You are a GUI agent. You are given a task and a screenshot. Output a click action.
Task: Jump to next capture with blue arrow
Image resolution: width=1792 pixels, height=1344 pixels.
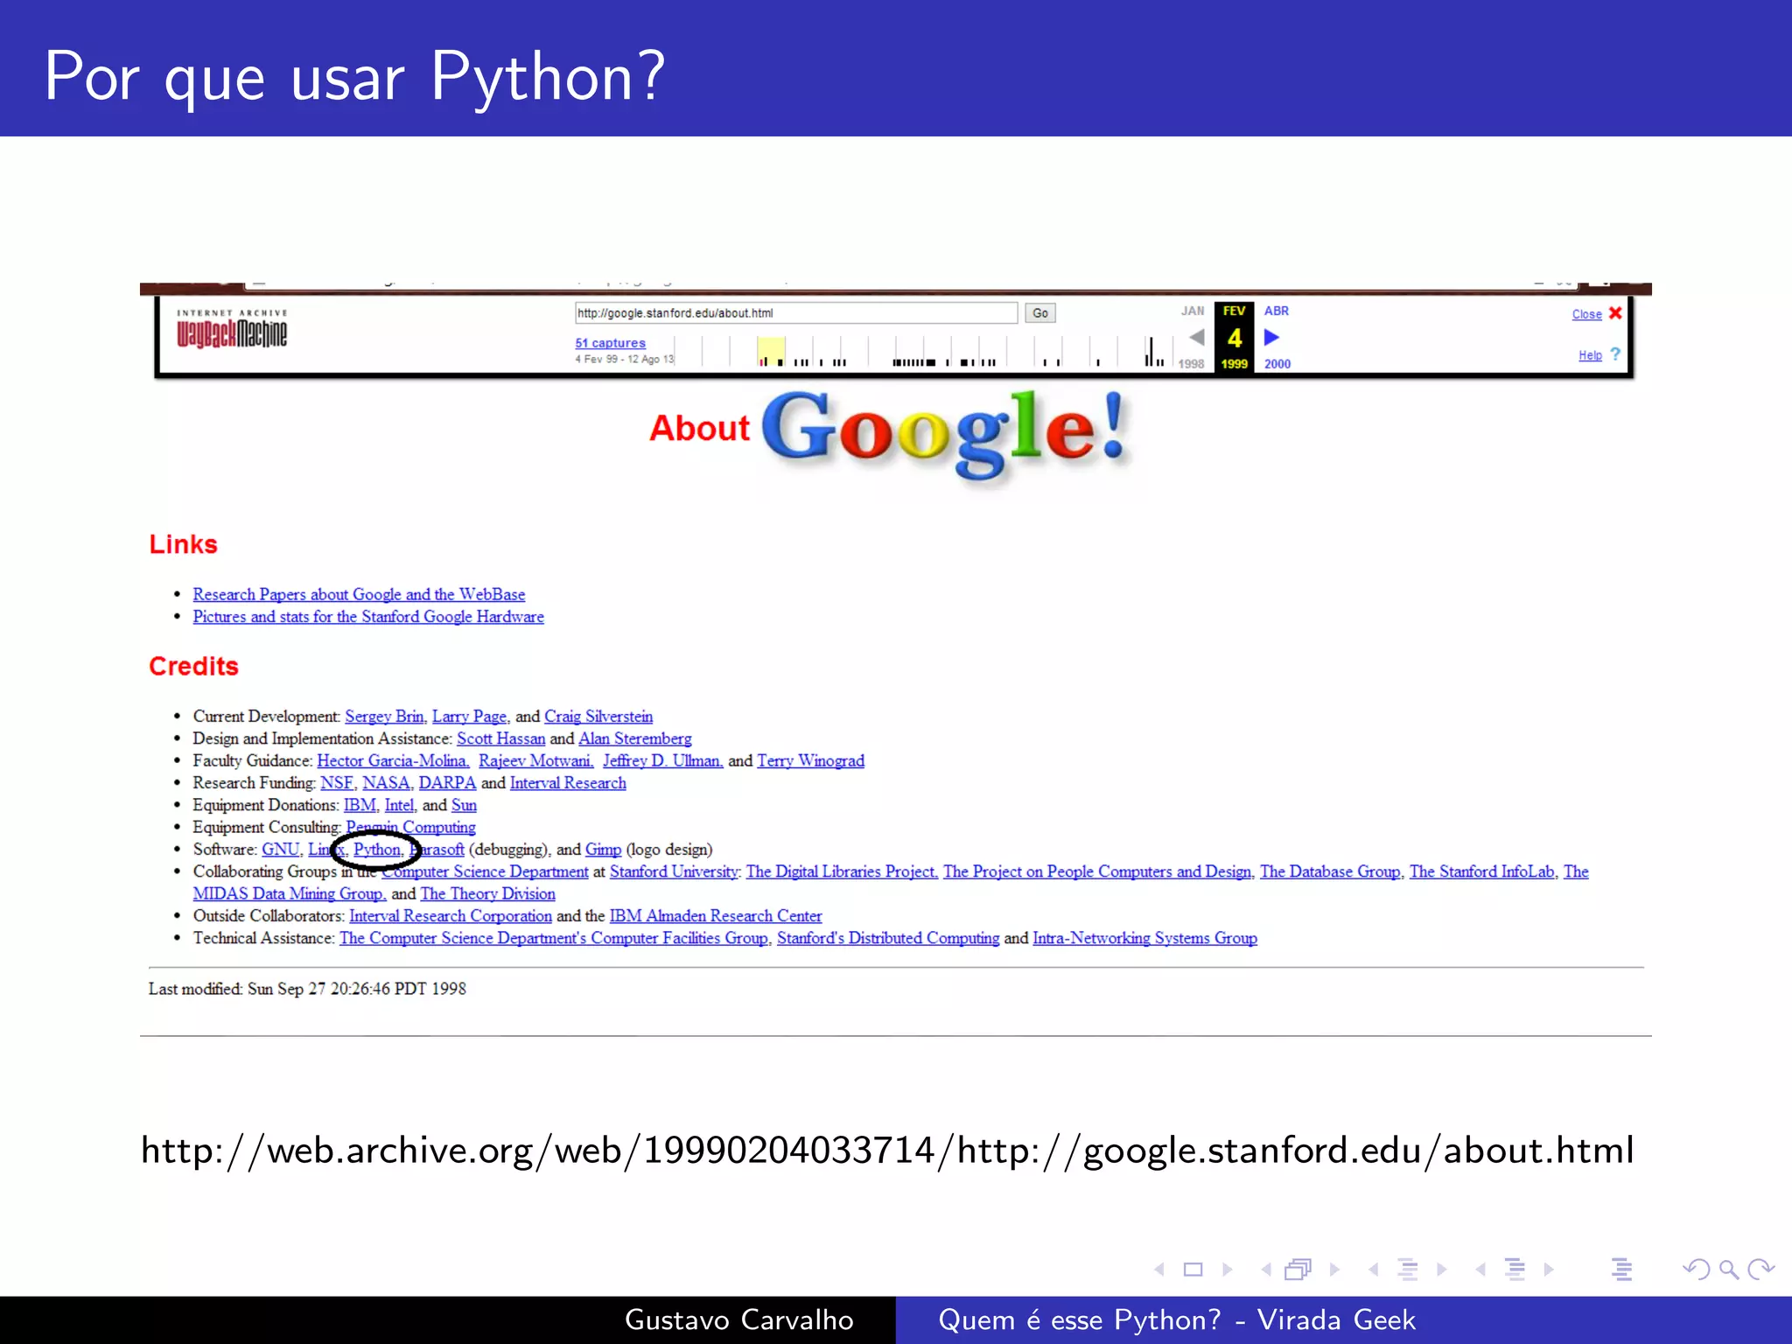pyautogui.click(x=1272, y=337)
